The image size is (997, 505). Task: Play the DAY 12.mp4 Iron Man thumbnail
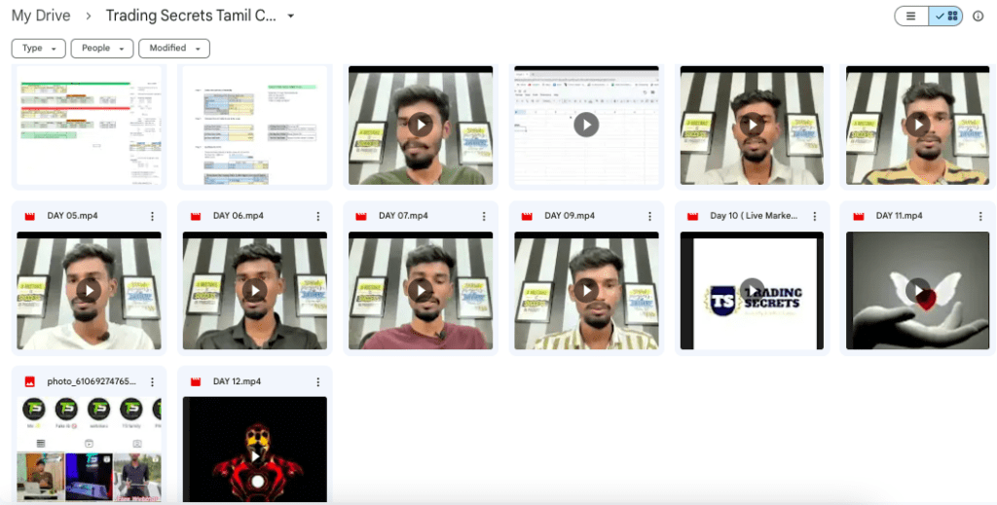255,452
